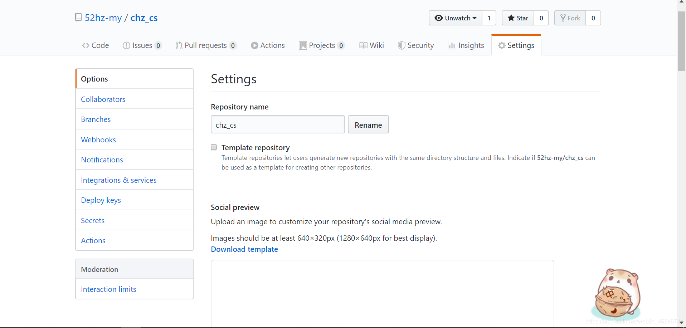Click the stargazers count 0
The image size is (686, 328).
point(541,18)
